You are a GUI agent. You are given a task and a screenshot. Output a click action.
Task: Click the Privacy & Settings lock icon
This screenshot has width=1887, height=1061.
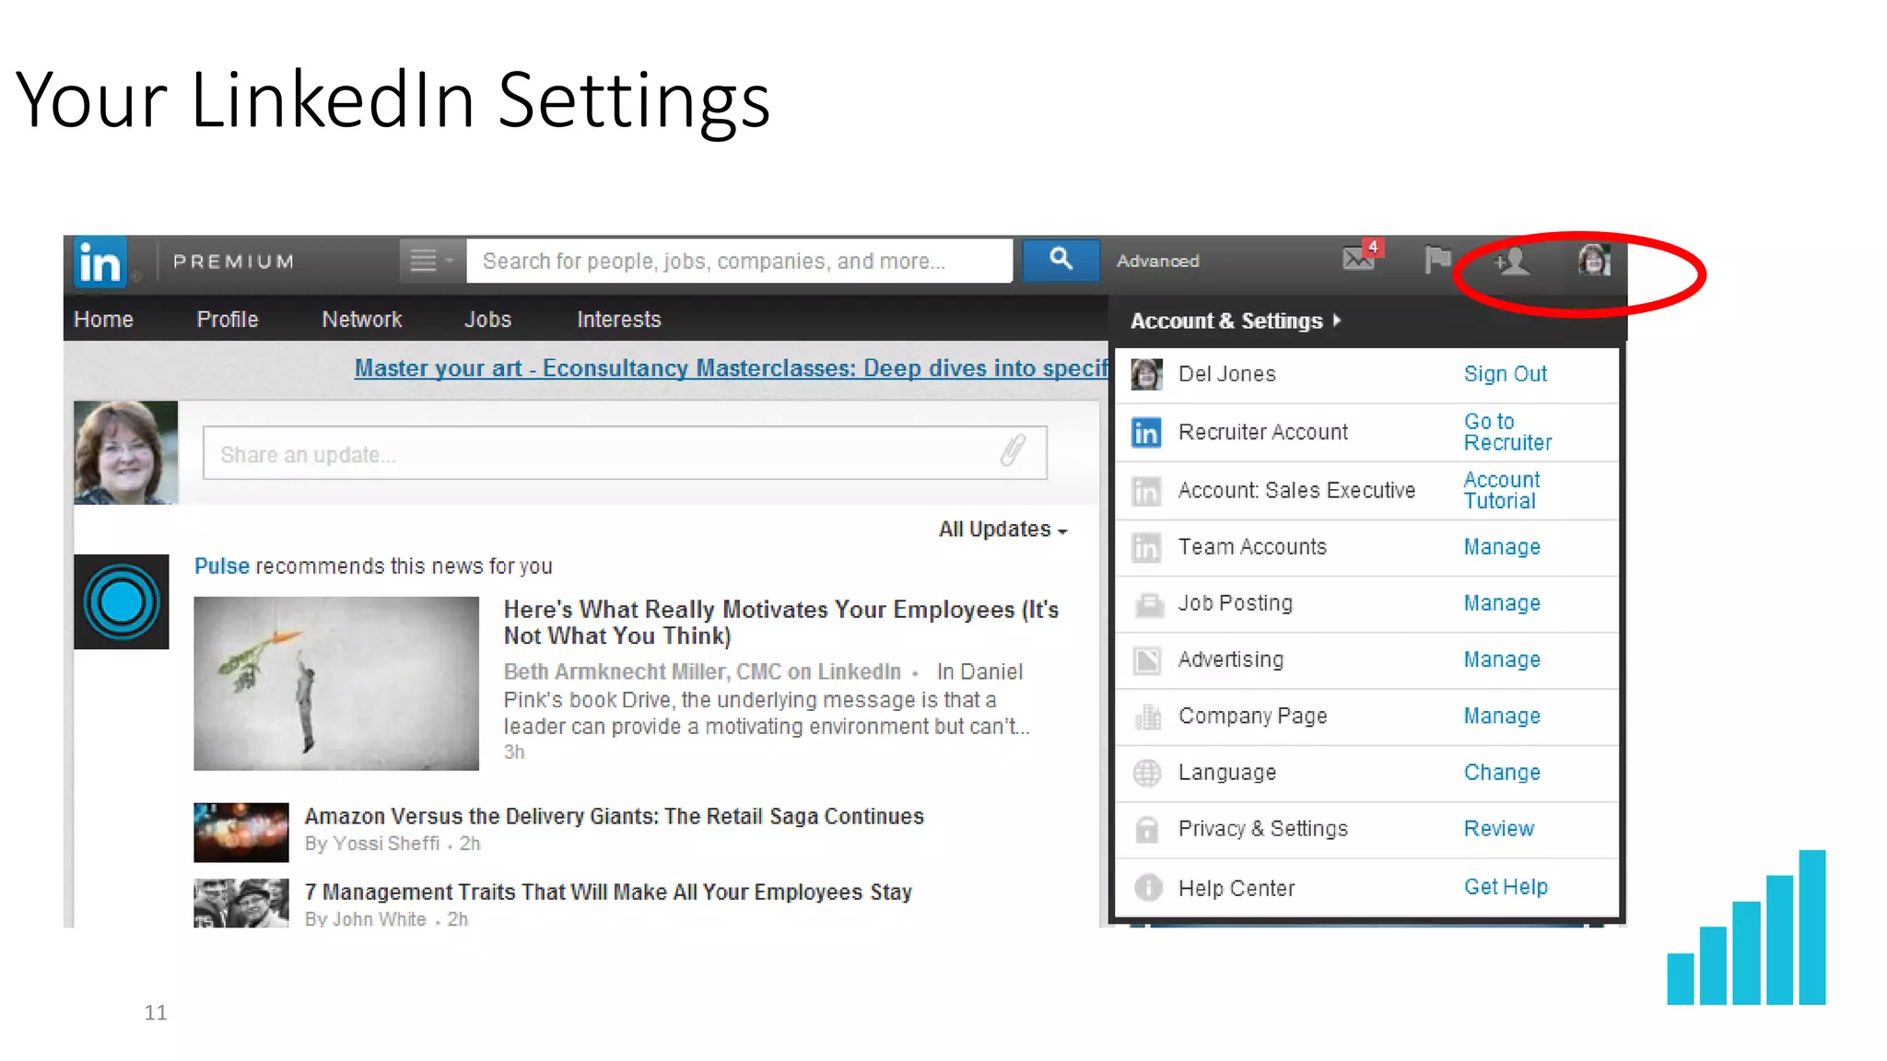point(1147,830)
